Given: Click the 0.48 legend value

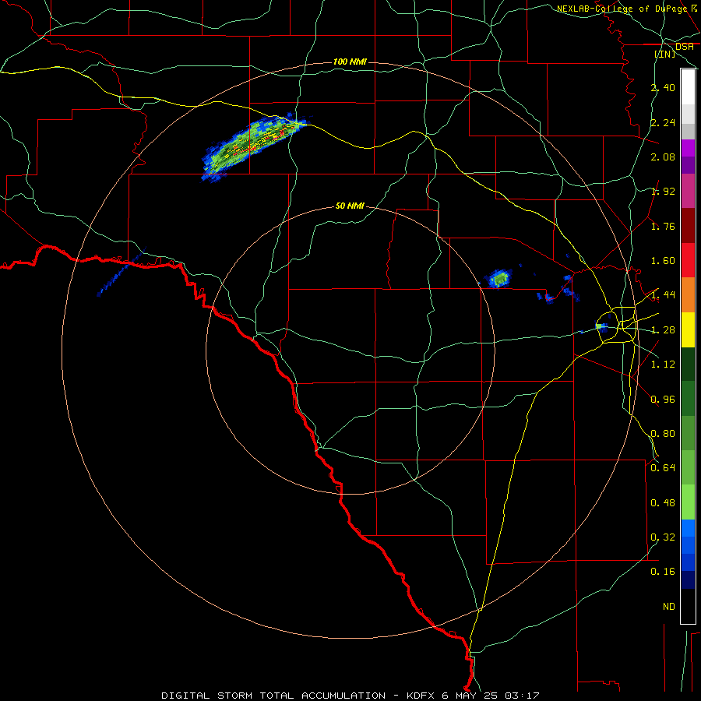Looking at the screenshot, I should click(663, 503).
